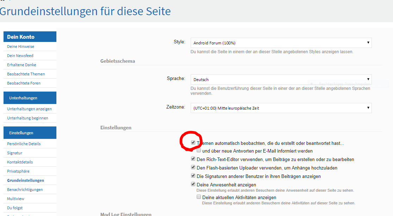Uncheck Deine Anwesenheit anzeigen
393x216 pixels.
193,184
